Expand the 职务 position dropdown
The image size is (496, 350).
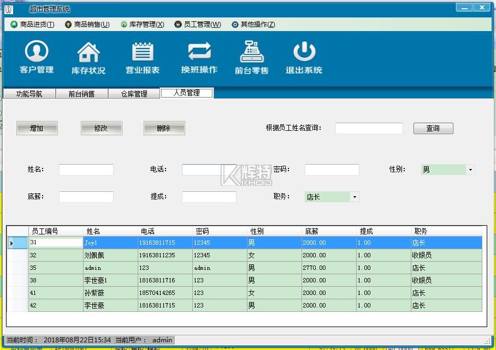(x=354, y=197)
